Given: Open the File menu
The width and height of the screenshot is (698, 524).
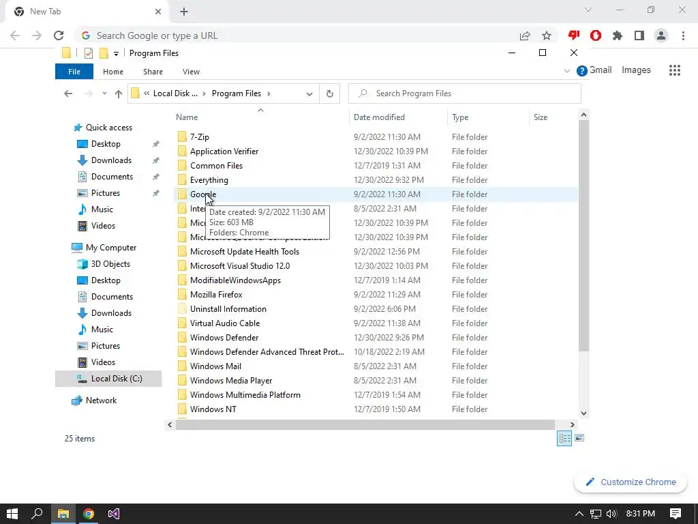Looking at the screenshot, I should point(74,72).
